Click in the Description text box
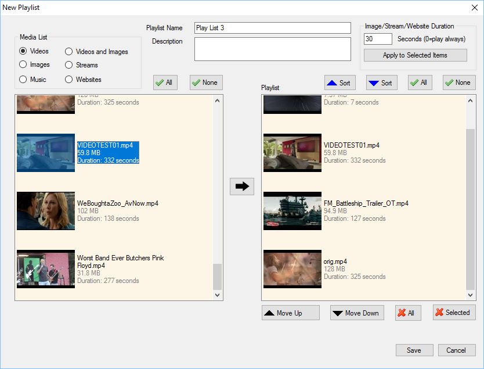Image resolution: width=484 pixels, height=369 pixels. [273, 49]
